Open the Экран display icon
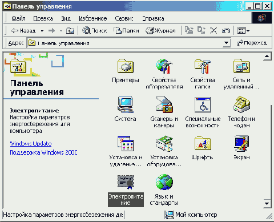This screenshot has width=274, height=222. 241,143
